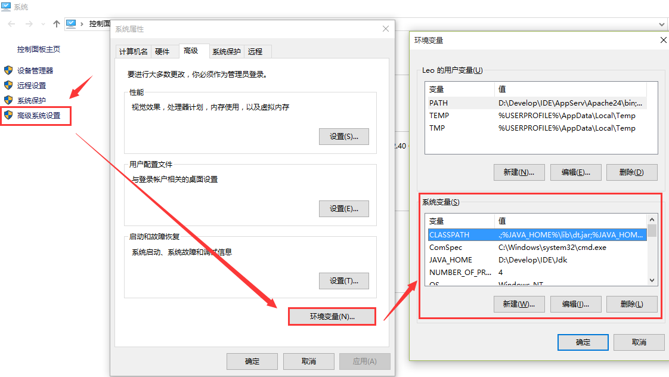The width and height of the screenshot is (669, 377).
Task: Click 删除(L) for system variables
Action: tap(631, 304)
